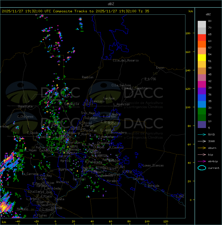Select the magenta 39–42 dBZ swatch
The height and width of the screenshot is (225, 222).
pyautogui.click(x=202, y=84)
